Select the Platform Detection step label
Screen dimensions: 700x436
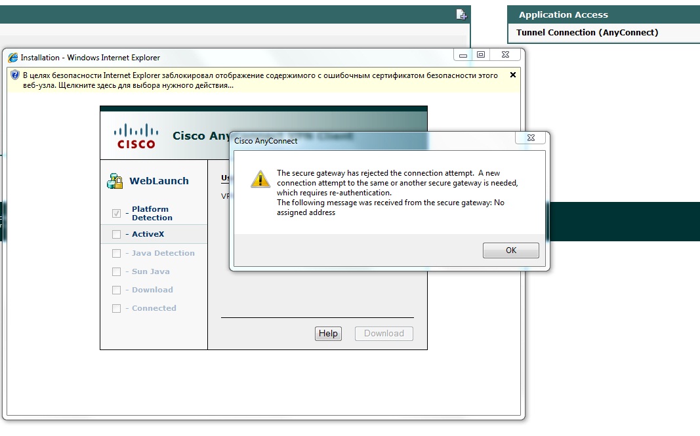152,213
